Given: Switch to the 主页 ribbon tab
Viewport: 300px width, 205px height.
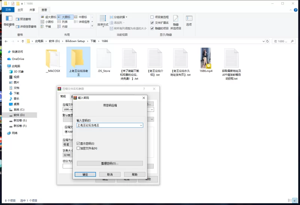Looking at the screenshot, I should click(20, 10).
